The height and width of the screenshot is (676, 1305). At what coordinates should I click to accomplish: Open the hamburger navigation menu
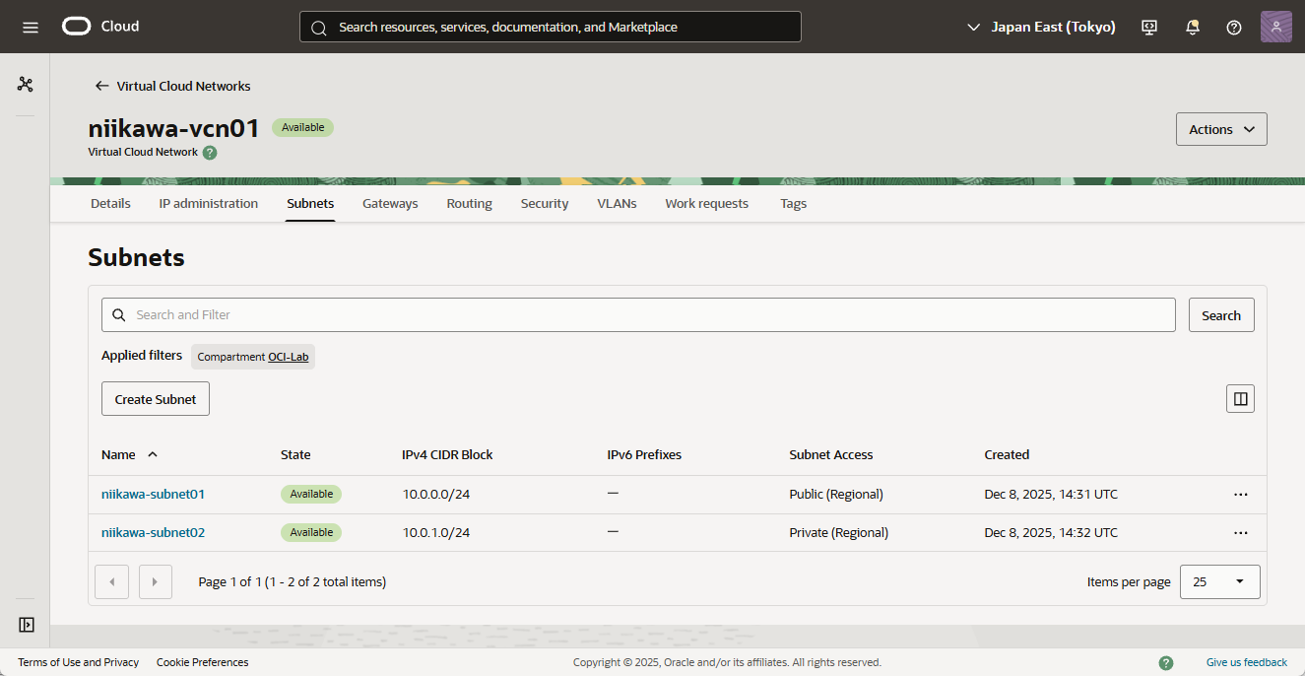(30, 27)
